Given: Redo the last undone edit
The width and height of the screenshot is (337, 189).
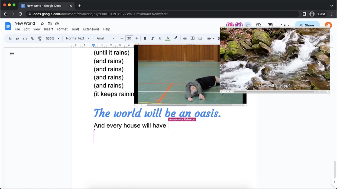Looking at the screenshot, I should pyautogui.click(x=17, y=38).
